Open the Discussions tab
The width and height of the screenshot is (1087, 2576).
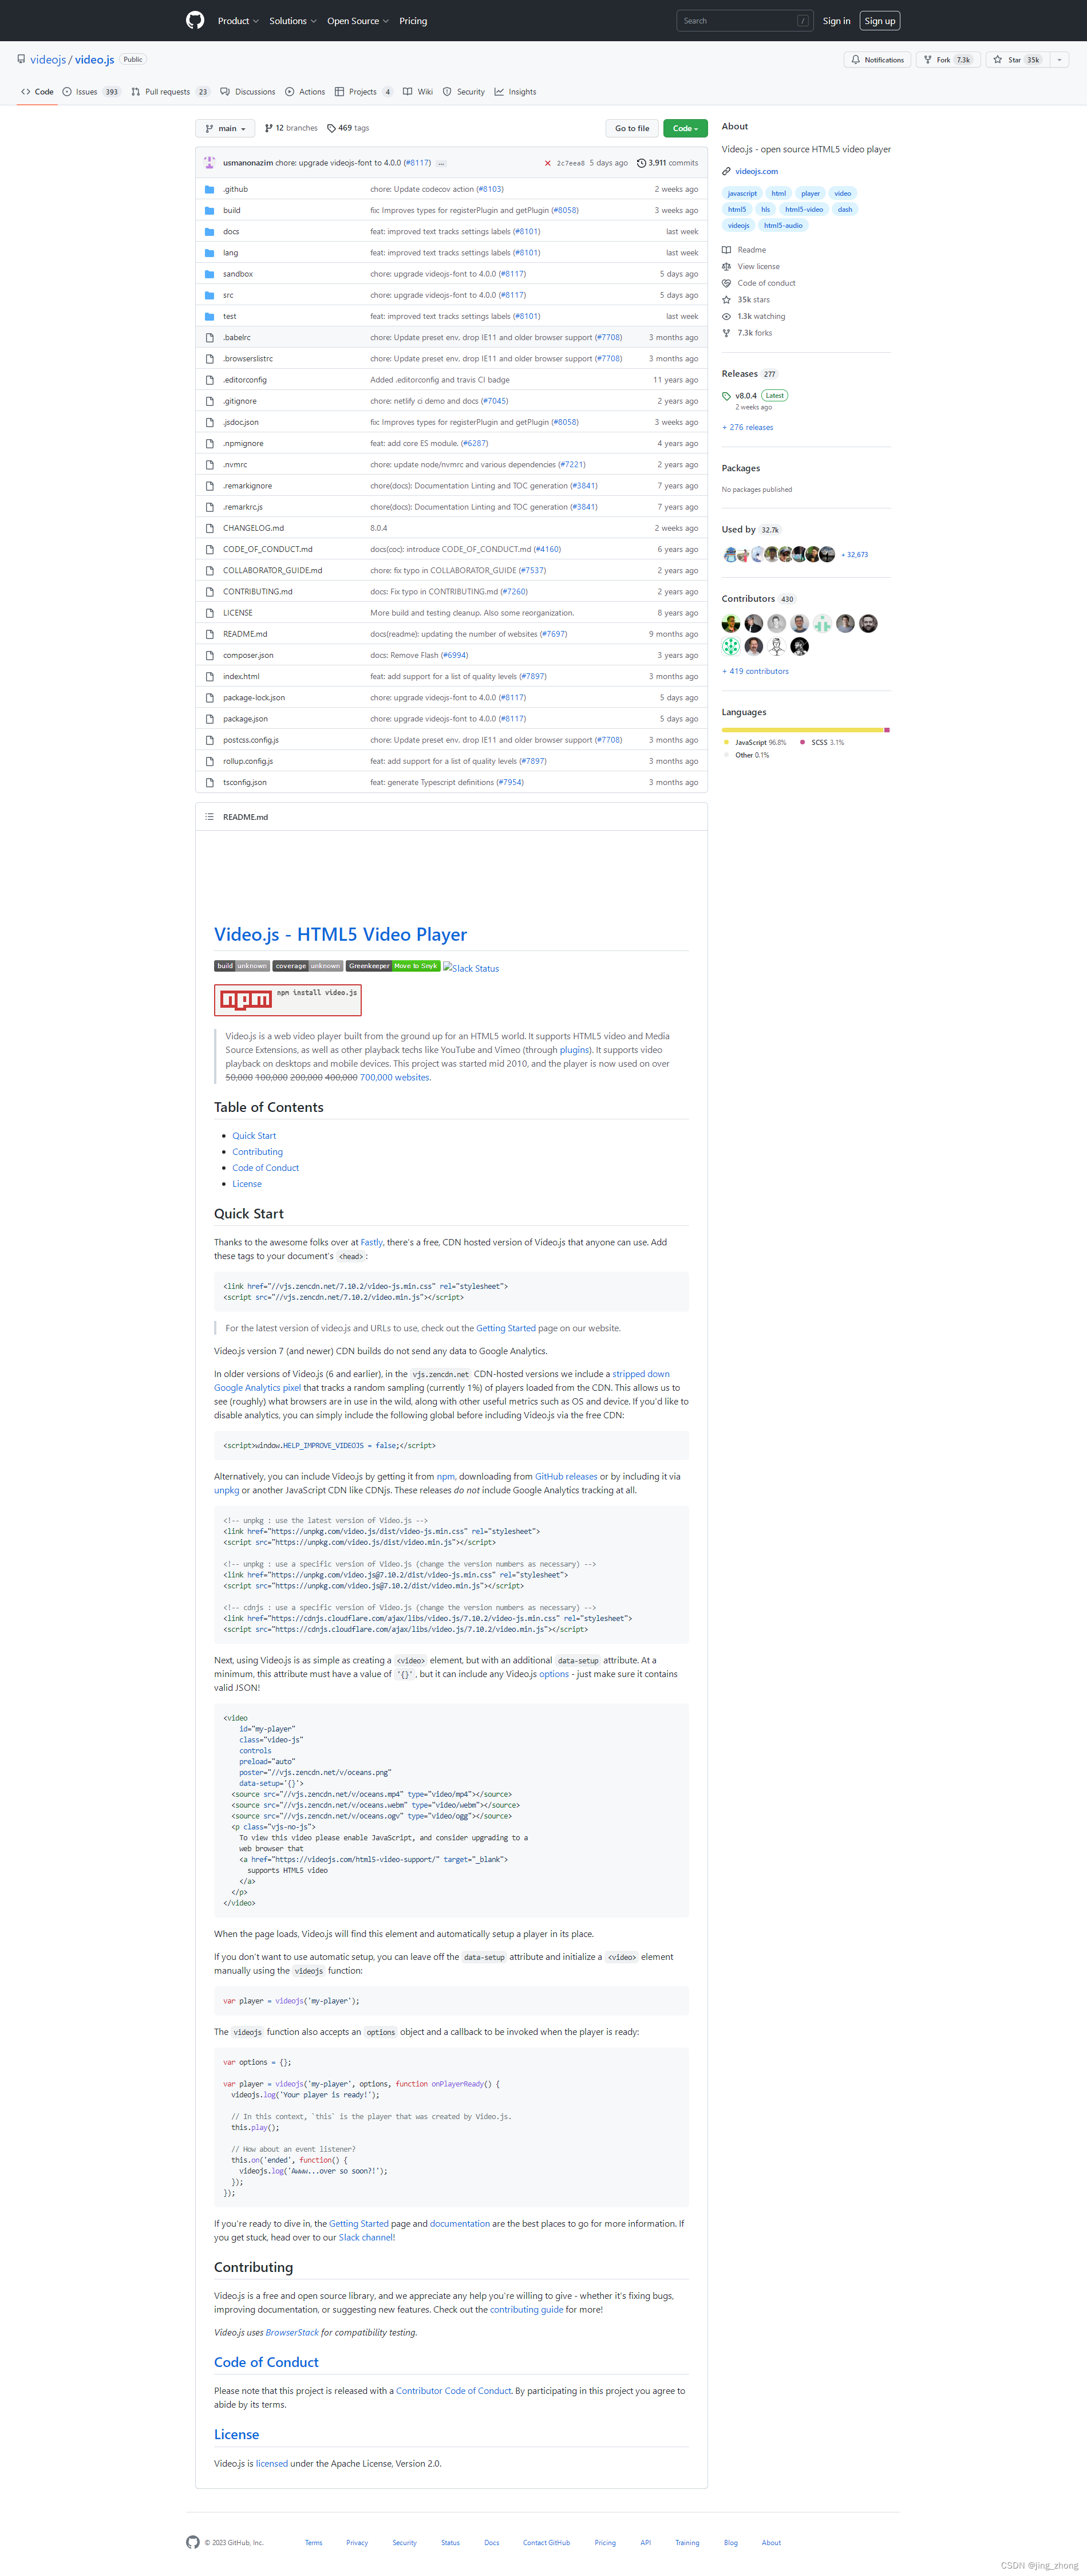[248, 92]
